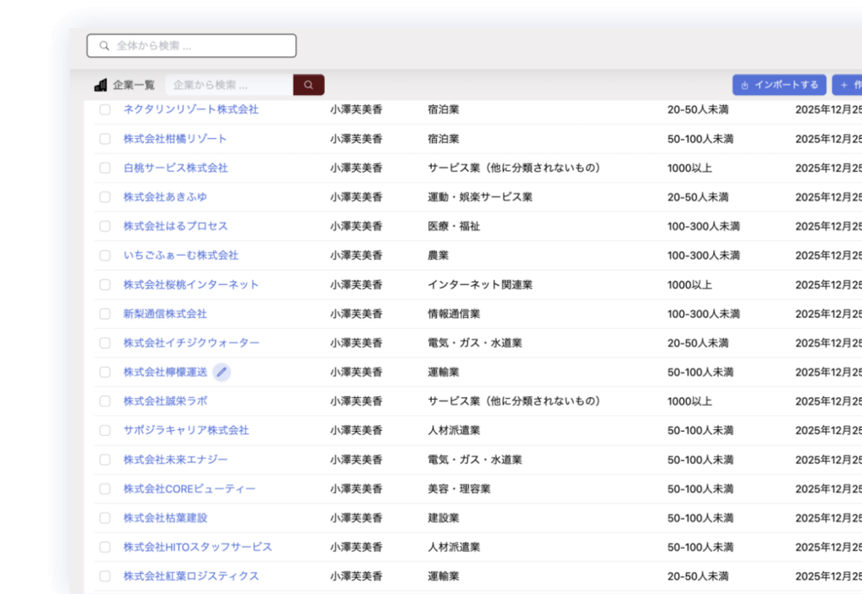This screenshot has height=594, width=862.
Task: Open 株式会社あきふゆ company details
Action: pyautogui.click(x=165, y=197)
